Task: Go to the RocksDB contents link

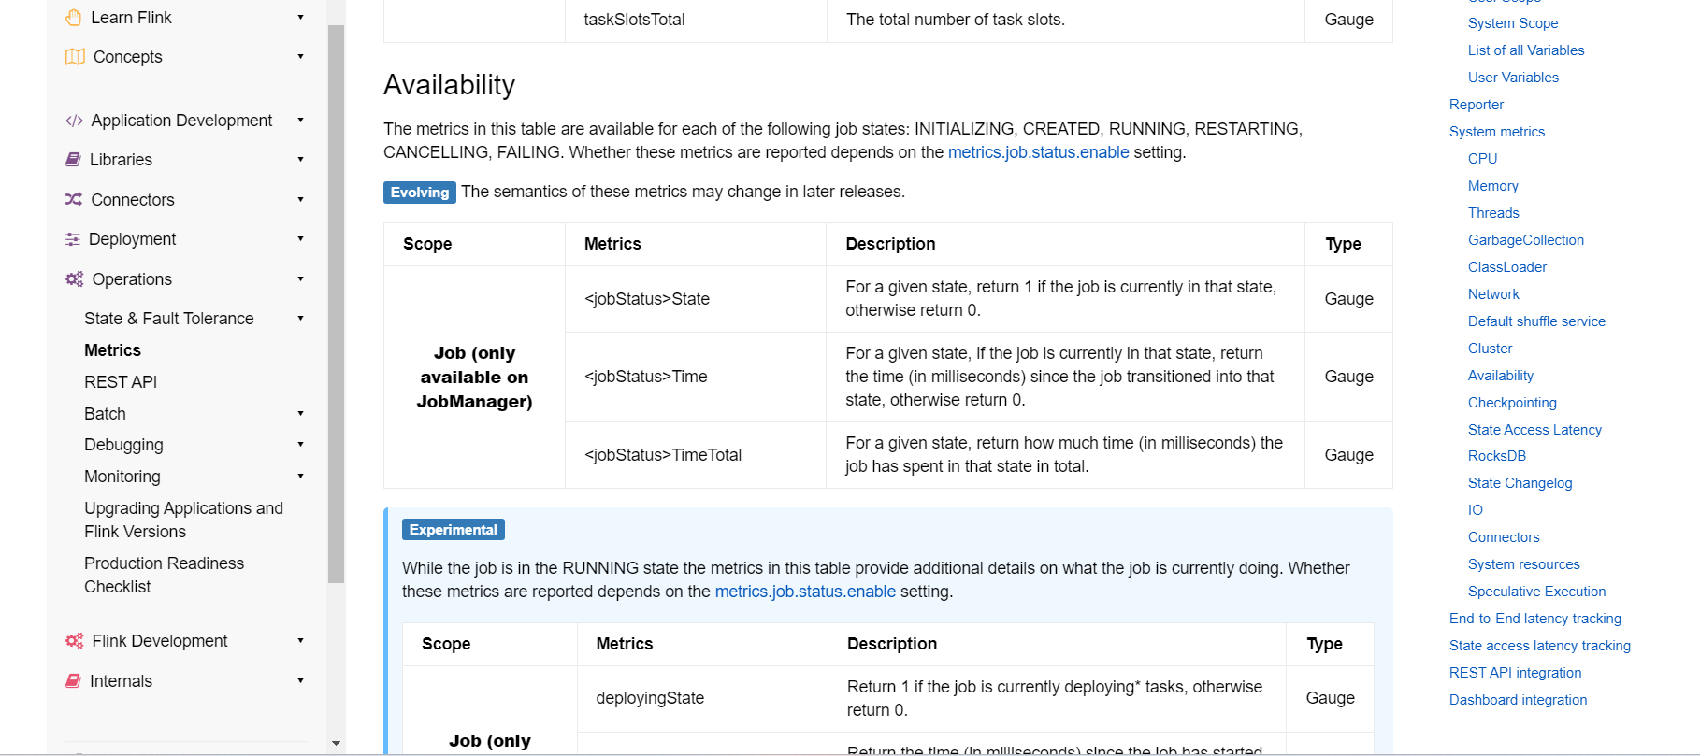Action: click(x=1496, y=456)
